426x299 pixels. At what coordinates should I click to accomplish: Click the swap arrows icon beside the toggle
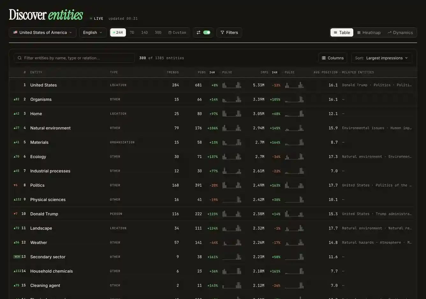click(x=198, y=32)
